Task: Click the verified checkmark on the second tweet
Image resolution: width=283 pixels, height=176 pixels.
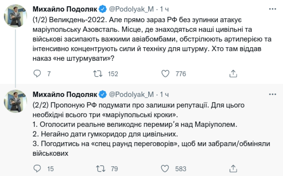Action: [103, 94]
